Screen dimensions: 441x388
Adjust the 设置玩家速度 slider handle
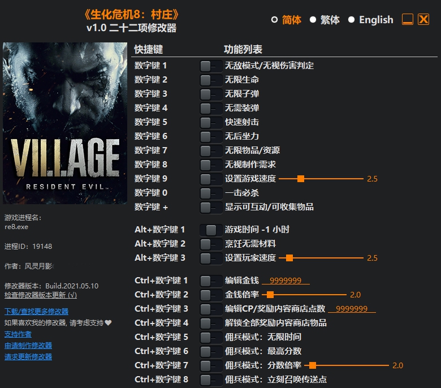coord(289,258)
